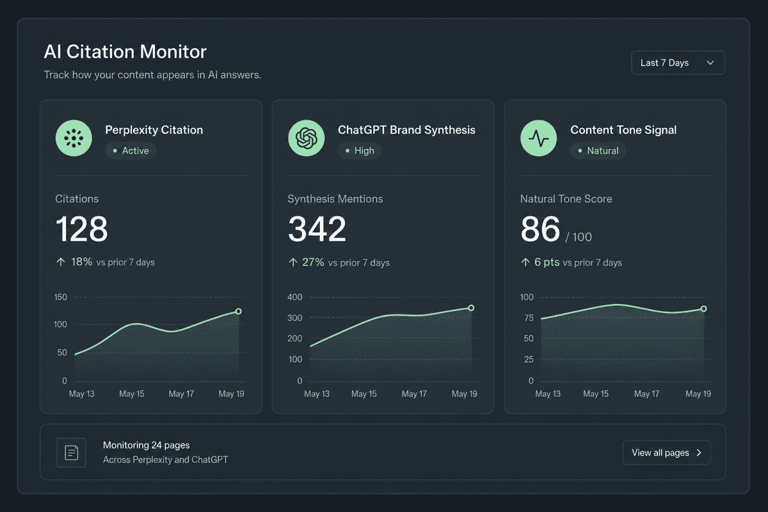
Task: Click Across Perplexity and ChatGPT text
Action: (x=166, y=460)
